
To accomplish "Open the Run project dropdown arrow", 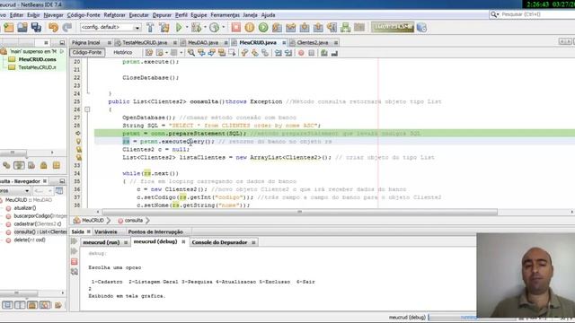I will click(x=187, y=28).
